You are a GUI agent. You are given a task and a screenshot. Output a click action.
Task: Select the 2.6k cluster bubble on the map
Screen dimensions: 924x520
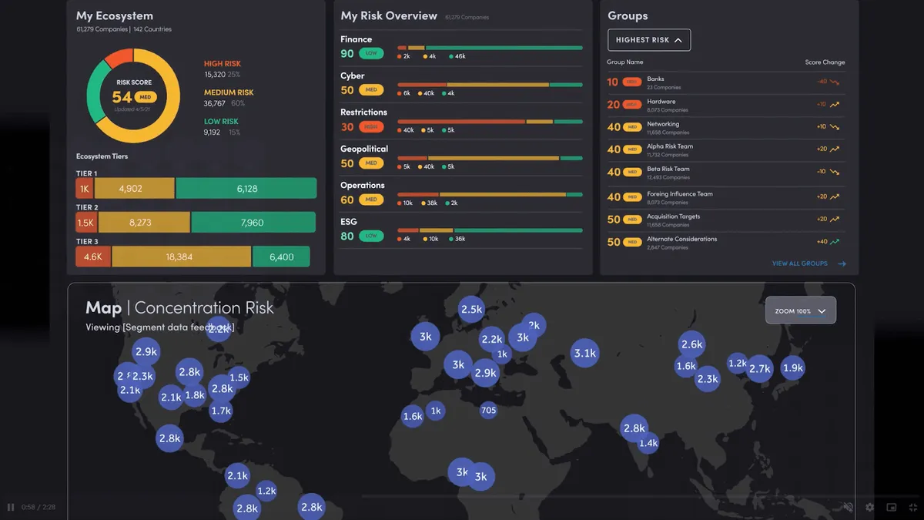coord(692,344)
